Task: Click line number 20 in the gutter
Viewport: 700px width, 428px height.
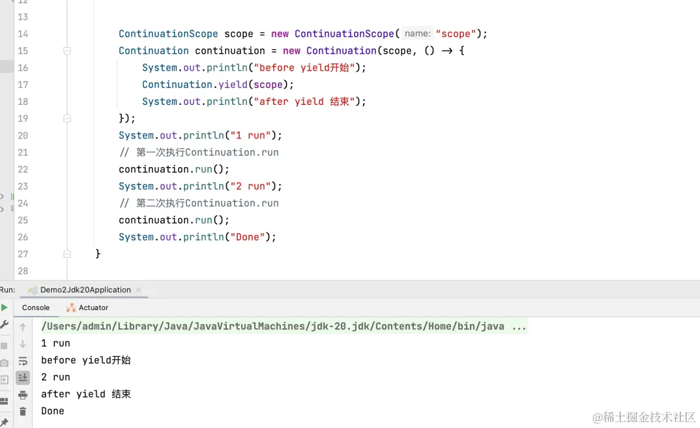Action: [x=23, y=135]
